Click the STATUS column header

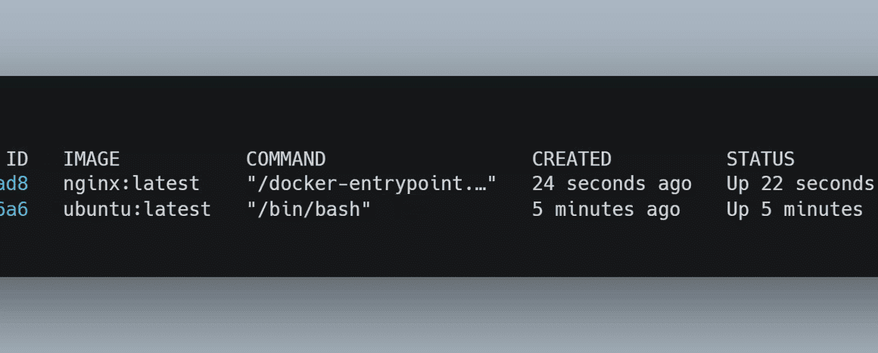pos(761,159)
